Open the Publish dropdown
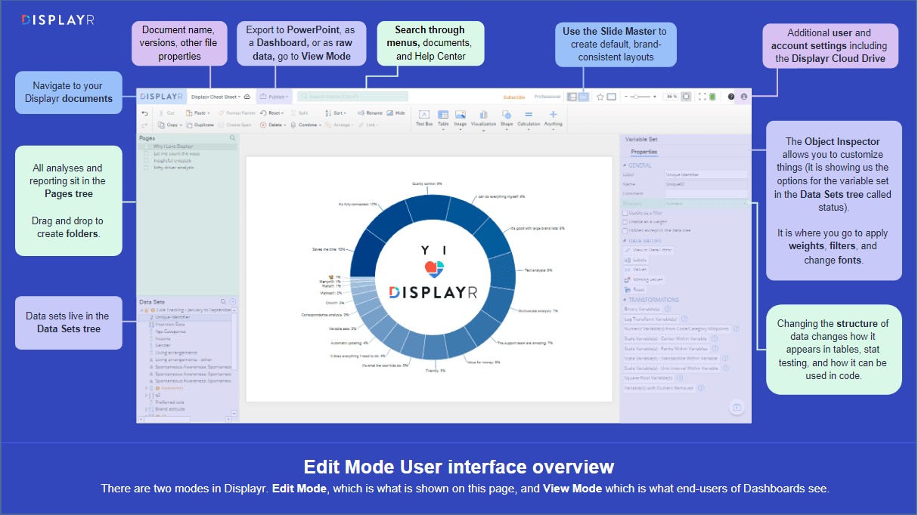The image size is (918, 515). click(274, 97)
